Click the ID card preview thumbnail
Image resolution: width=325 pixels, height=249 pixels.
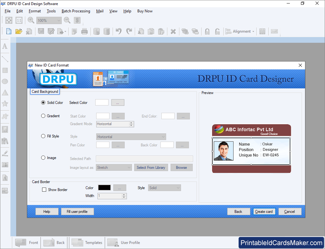[x=251, y=149]
